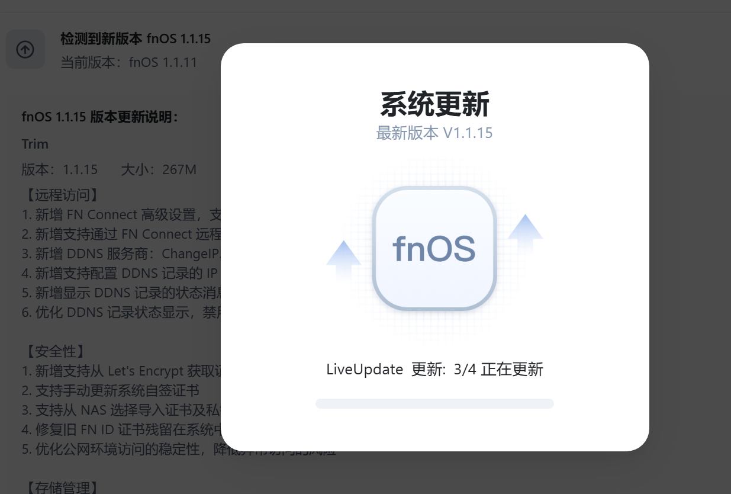
Task: Click the 当前版本：fnOS 1.1.11 line
Action: point(128,62)
